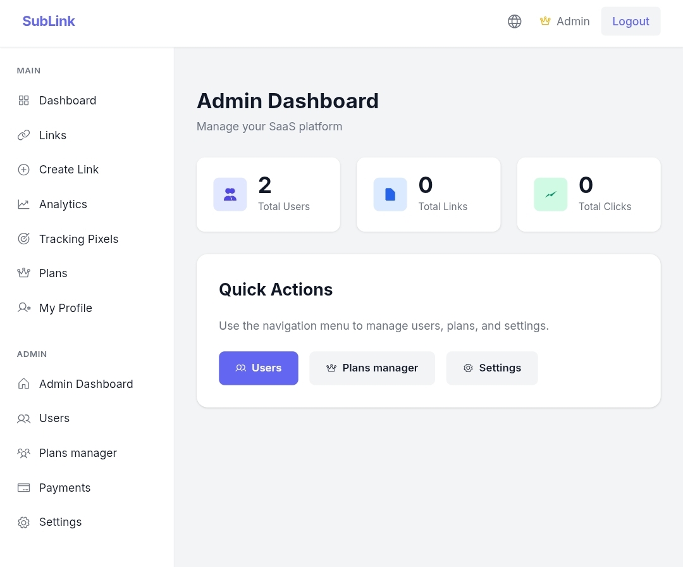Click the user-gear icon for My Profile

click(24, 308)
